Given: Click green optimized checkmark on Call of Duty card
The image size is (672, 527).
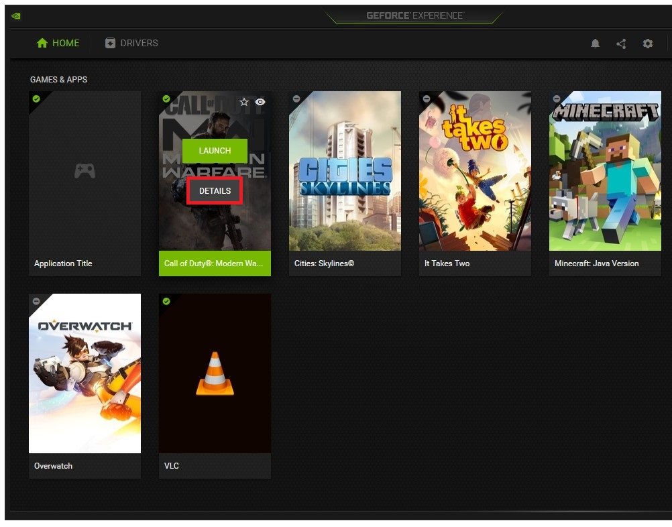Looking at the screenshot, I should tap(166, 99).
